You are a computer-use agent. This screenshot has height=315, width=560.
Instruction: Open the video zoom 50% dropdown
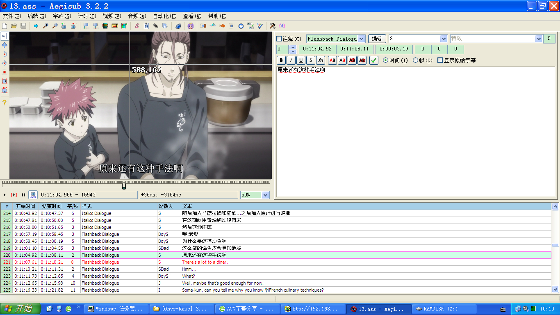(265, 195)
